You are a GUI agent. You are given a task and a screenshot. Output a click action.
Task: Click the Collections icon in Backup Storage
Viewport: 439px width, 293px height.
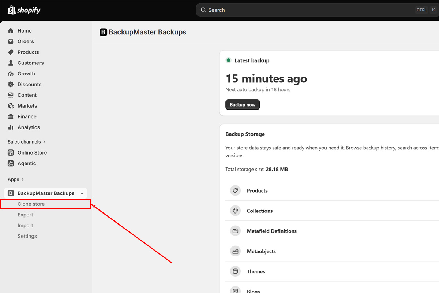point(235,211)
